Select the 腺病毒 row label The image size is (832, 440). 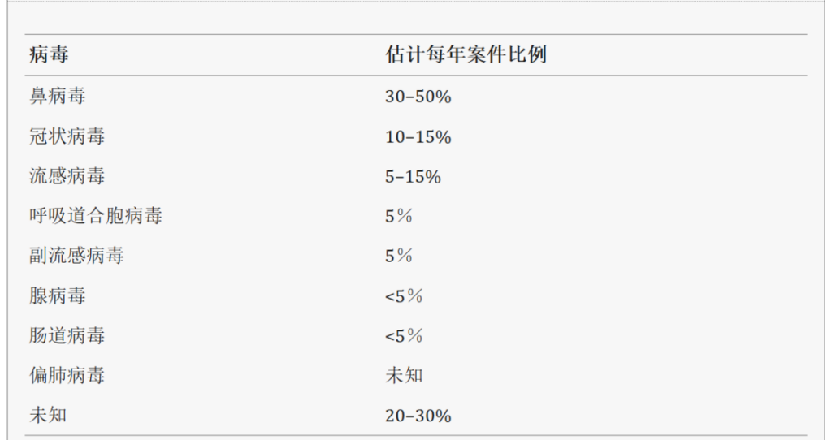pyautogui.click(x=58, y=295)
